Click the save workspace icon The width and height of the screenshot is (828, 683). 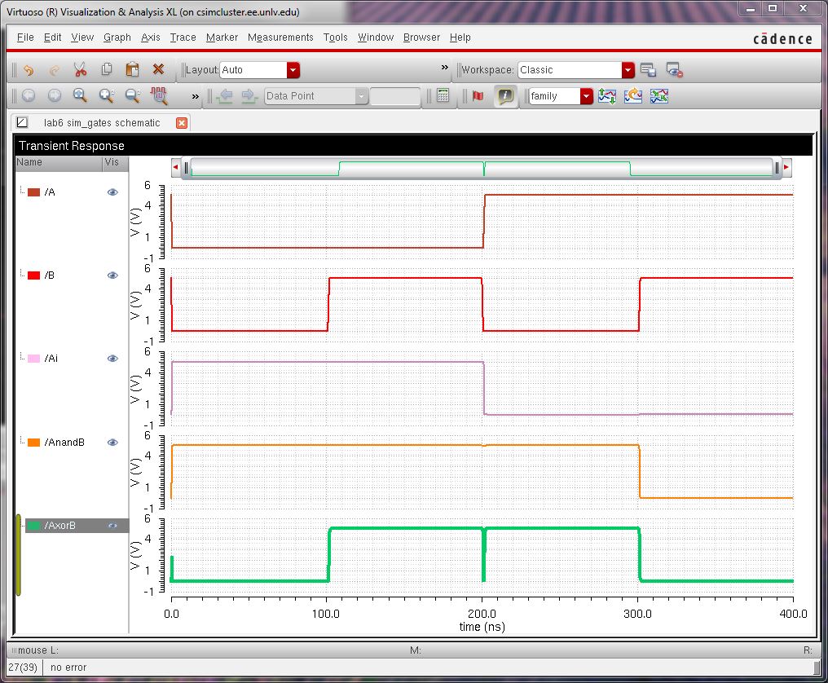pyautogui.click(x=648, y=70)
